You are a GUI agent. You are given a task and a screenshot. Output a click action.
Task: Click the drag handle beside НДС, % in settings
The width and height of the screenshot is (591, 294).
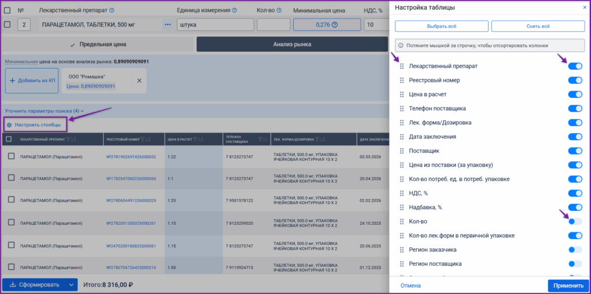click(x=402, y=193)
